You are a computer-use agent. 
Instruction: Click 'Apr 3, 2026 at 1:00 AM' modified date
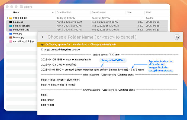[x=69, y=22]
